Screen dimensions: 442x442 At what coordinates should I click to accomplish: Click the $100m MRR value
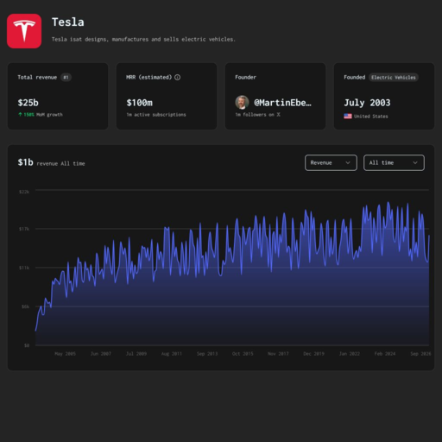click(x=140, y=103)
